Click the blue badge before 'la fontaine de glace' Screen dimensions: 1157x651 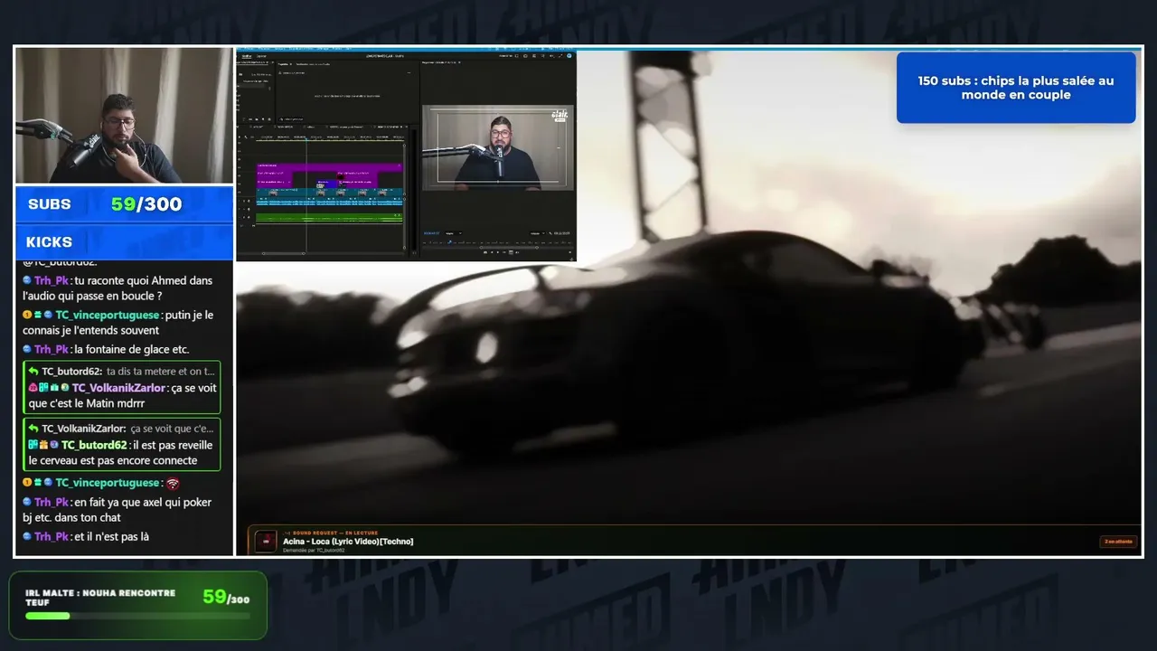click(27, 349)
